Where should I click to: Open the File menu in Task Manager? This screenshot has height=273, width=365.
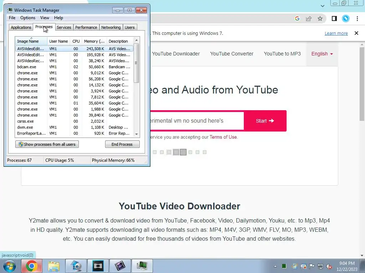(x=12, y=18)
